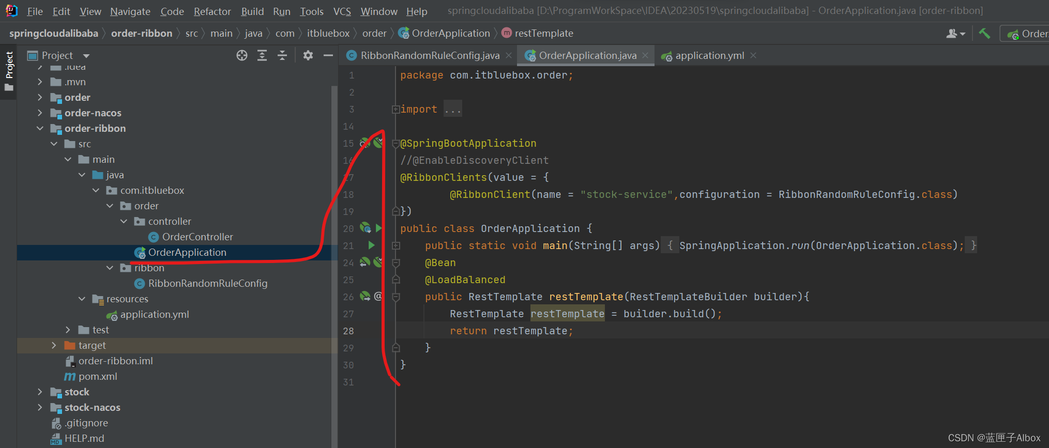Click springcloudalibaba breadcrumb
1049x448 pixels.
click(x=54, y=34)
